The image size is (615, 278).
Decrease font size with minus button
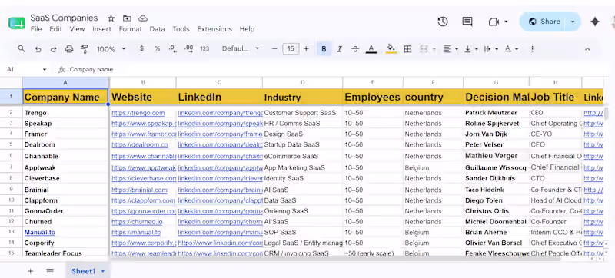pyautogui.click(x=274, y=49)
